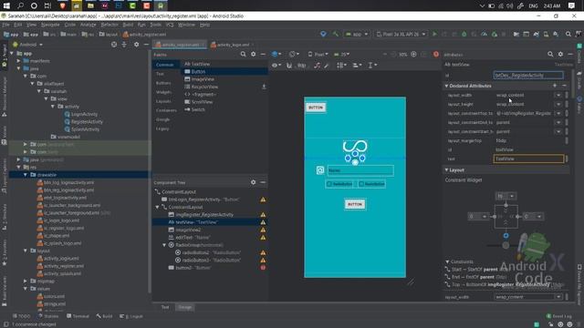Click the debug bug icon in toolbar
This screenshot has height=328, width=584.
(464, 34)
